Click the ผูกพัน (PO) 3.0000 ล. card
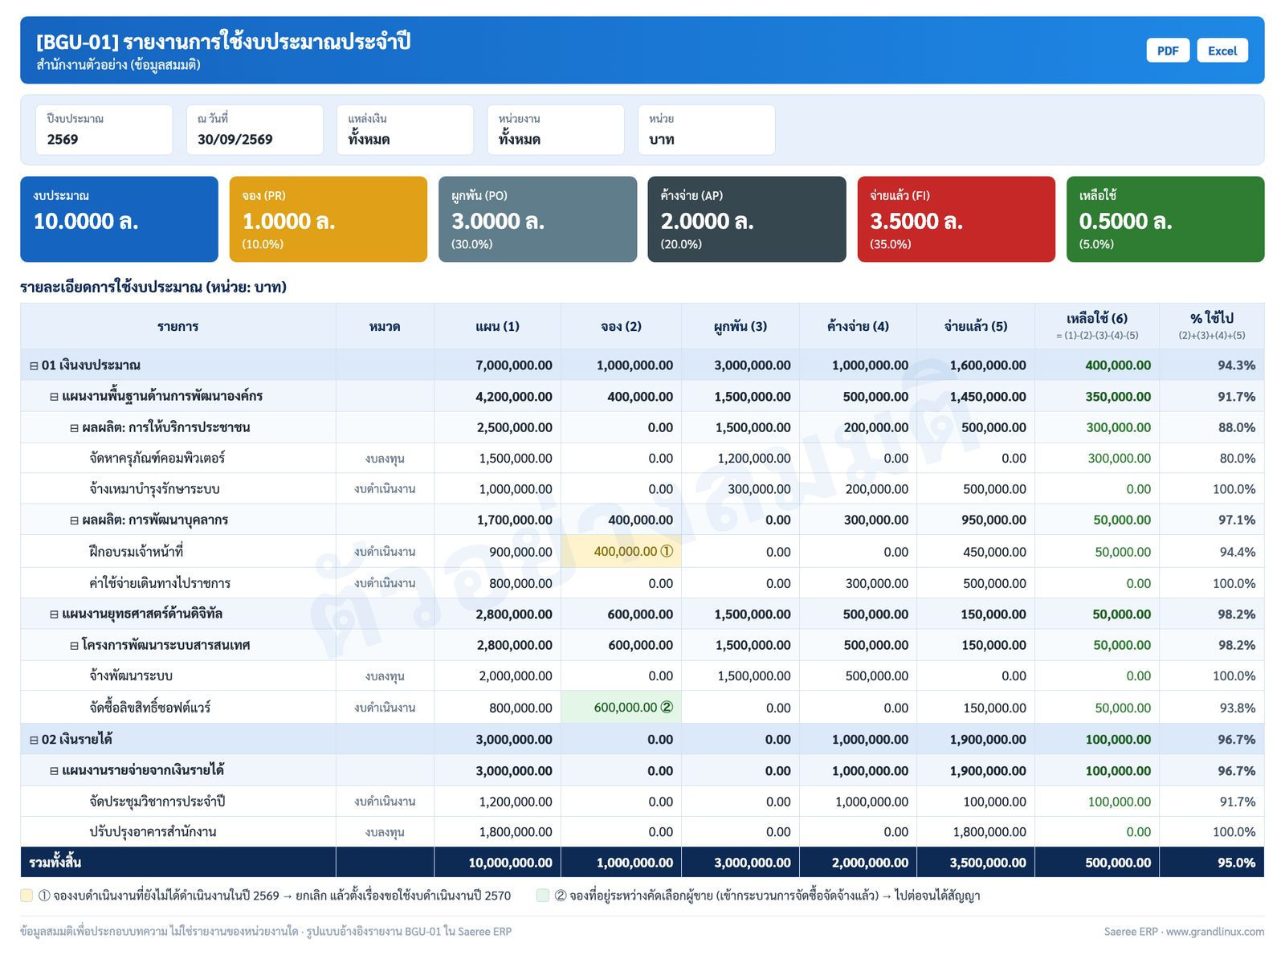The height and width of the screenshot is (955, 1285). [x=537, y=219]
